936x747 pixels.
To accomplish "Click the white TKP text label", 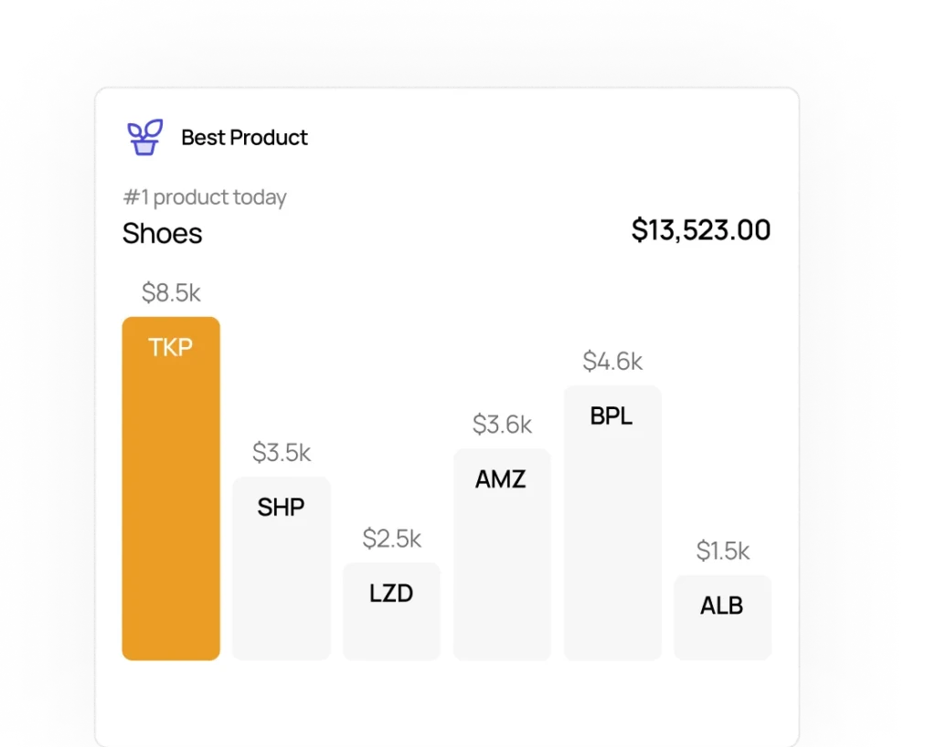I will (x=171, y=348).
